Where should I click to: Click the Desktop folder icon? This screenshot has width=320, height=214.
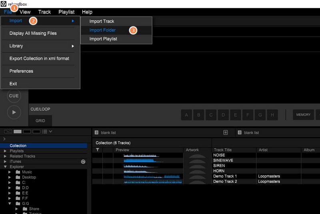(18, 177)
